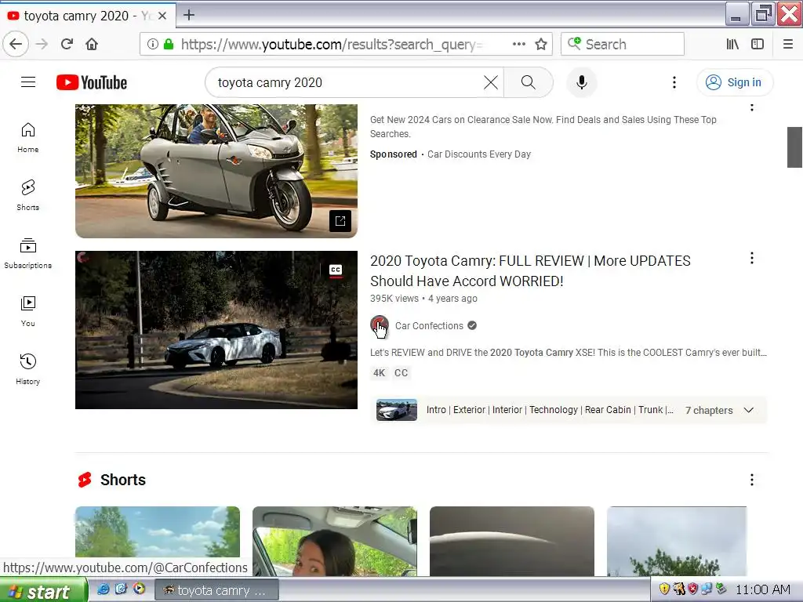Click the CC badge on the Camry thumbnail

pos(336,270)
